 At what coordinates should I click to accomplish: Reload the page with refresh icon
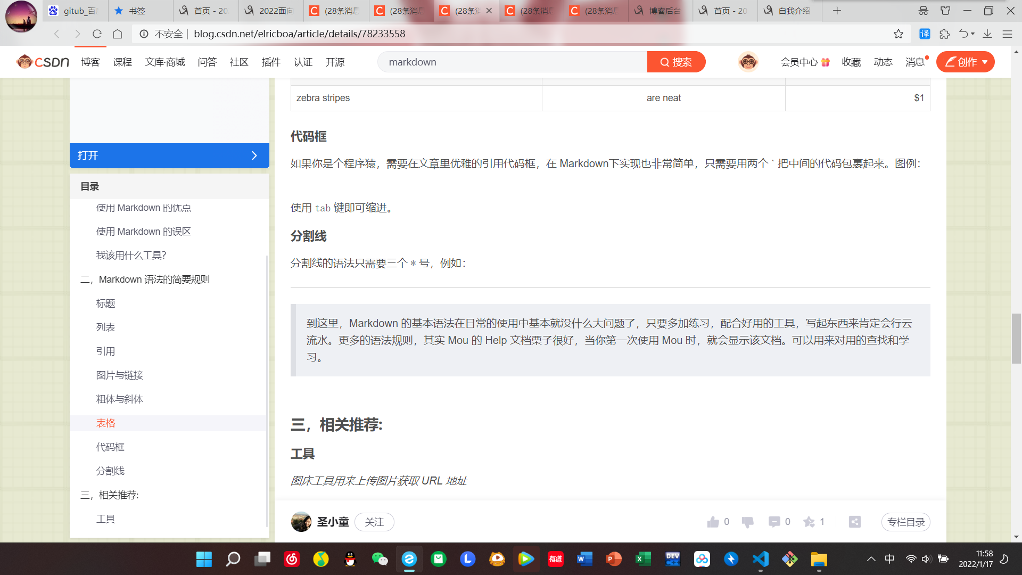[x=97, y=34]
